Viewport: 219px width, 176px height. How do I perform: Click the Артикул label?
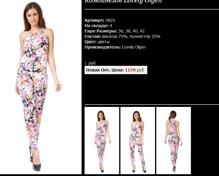94,20
